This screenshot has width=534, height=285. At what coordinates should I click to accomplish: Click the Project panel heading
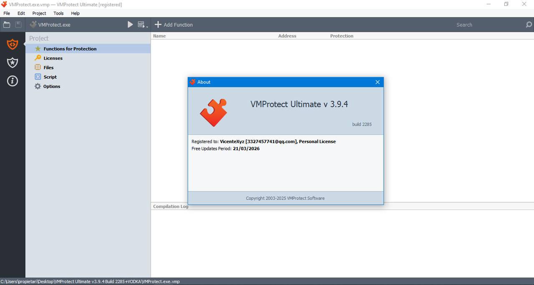(39, 38)
